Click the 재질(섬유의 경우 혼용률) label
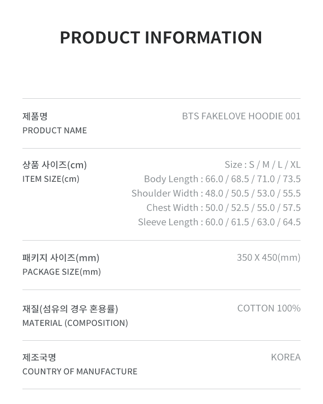Viewport: 323px width, 404px height. click(70, 309)
